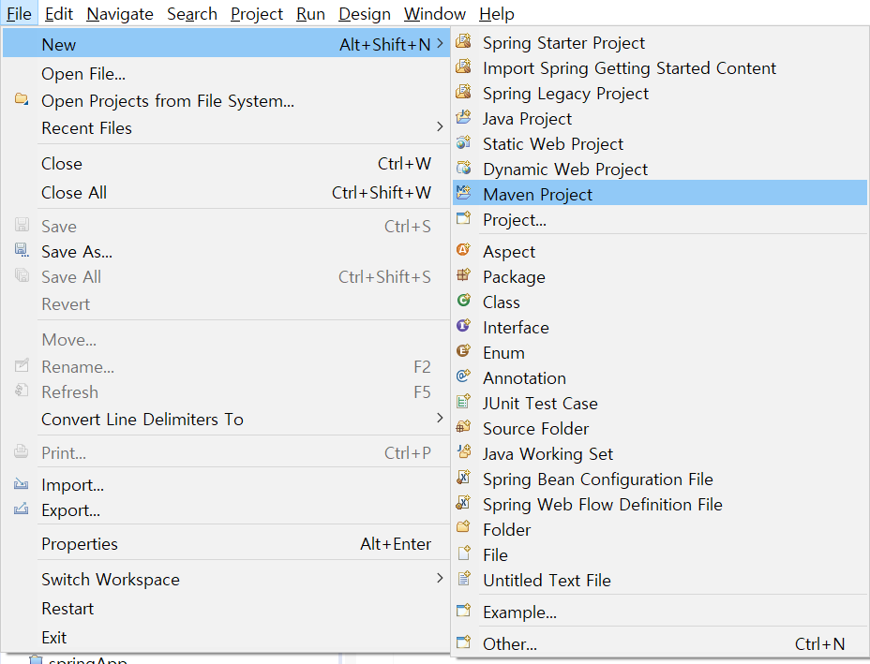Click the Maven Project icon
This screenshot has height=664, width=870.
[x=463, y=194]
